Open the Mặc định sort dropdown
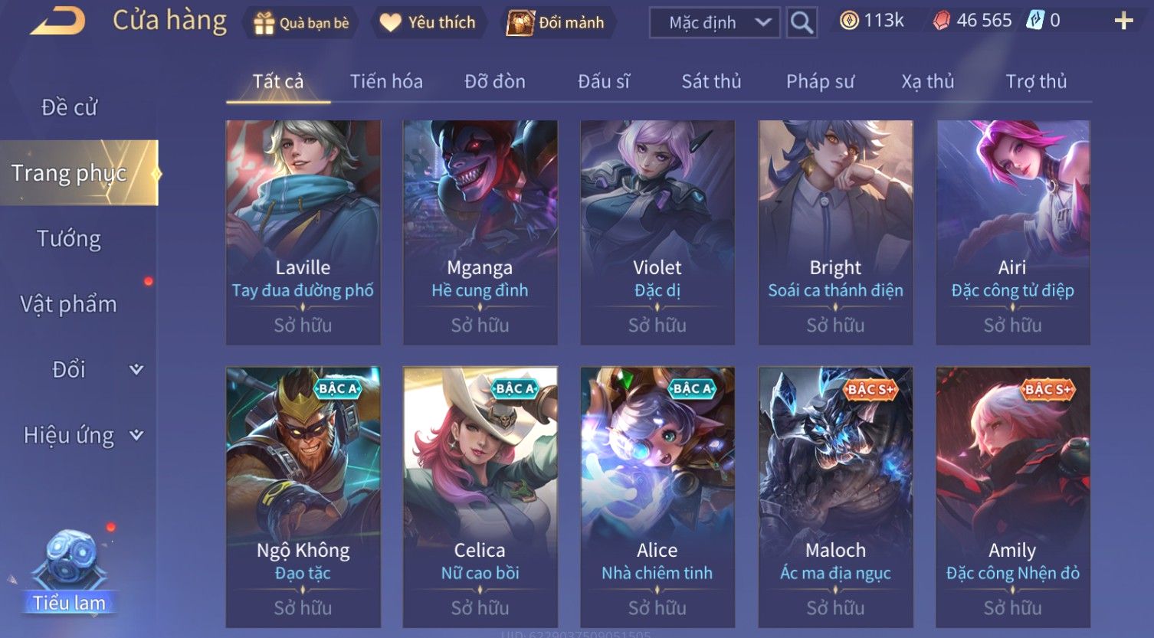This screenshot has width=1154, height=638. pos(714,23)
